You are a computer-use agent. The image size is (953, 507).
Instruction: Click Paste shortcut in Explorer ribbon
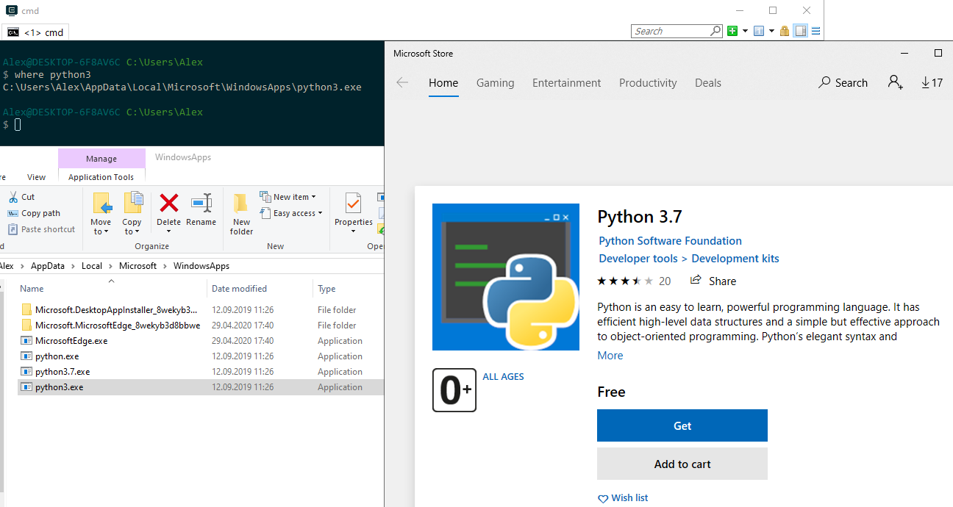tap(41, 229)
